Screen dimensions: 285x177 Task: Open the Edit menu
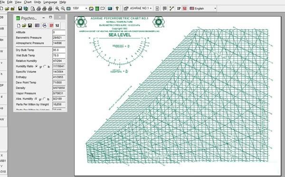(x=9, y=2)
